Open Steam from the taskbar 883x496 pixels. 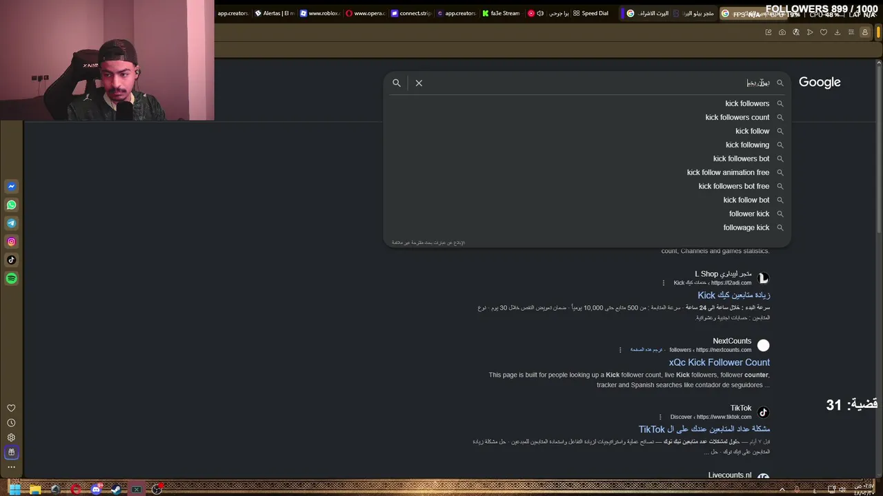pos(116,490)
